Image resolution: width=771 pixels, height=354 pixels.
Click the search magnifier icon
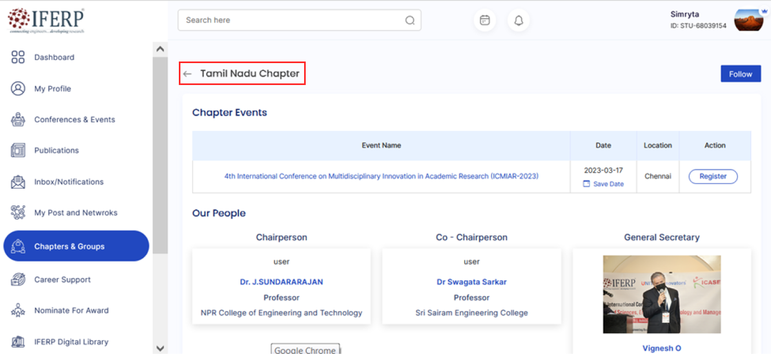pos(410,20)
